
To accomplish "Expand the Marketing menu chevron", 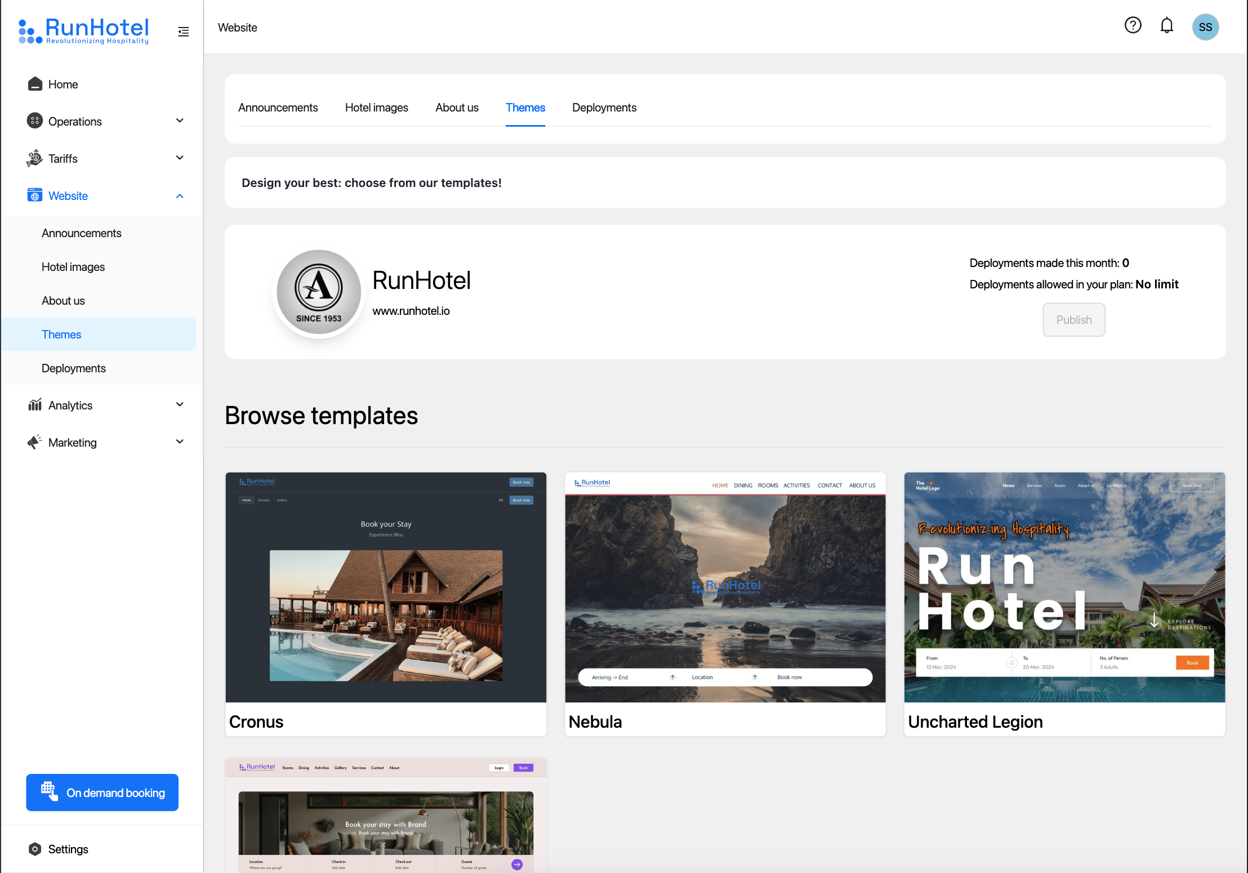I will click(x=180, y=442).
